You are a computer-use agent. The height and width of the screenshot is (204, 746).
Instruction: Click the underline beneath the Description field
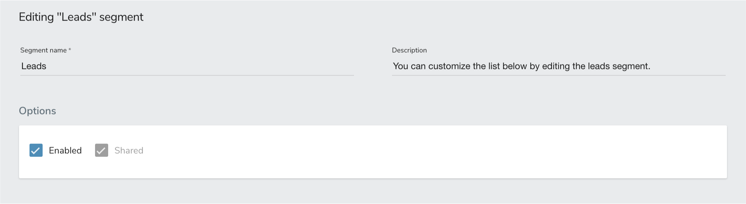coord(559,75)
